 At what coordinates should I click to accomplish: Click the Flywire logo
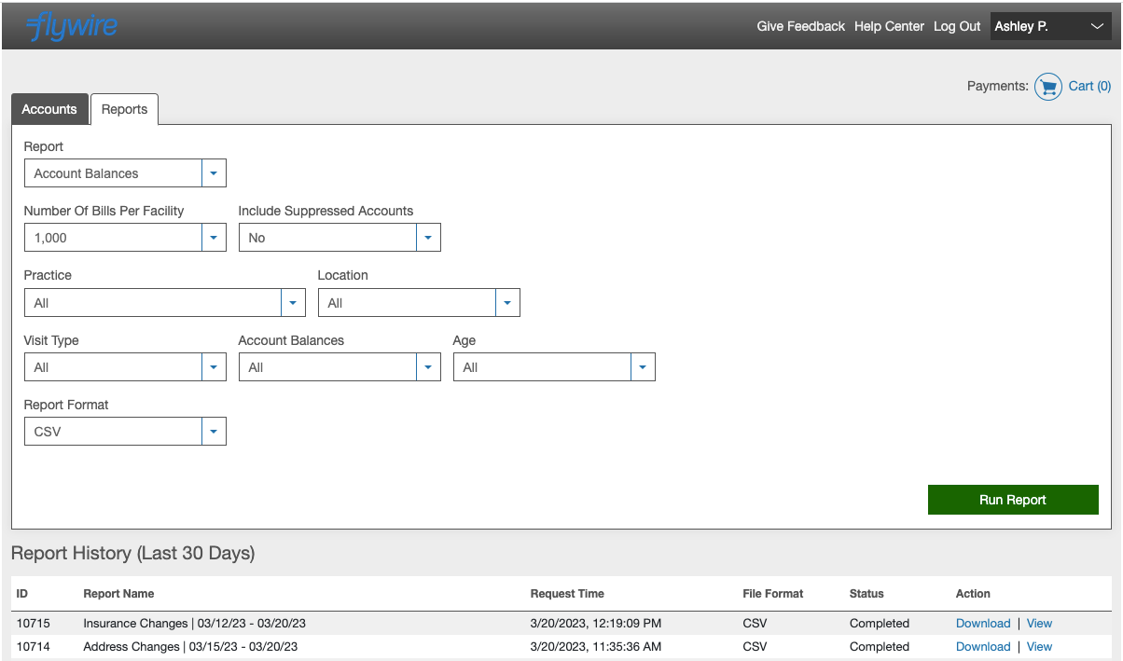(72, 26)
